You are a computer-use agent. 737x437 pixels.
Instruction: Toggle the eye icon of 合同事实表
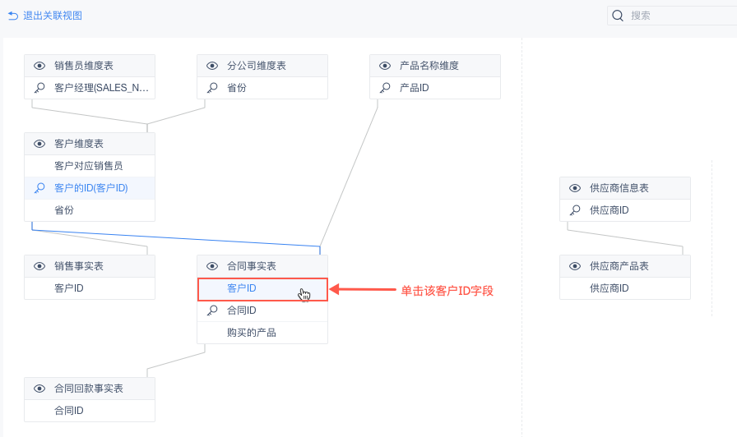click(x=212, y=266)
